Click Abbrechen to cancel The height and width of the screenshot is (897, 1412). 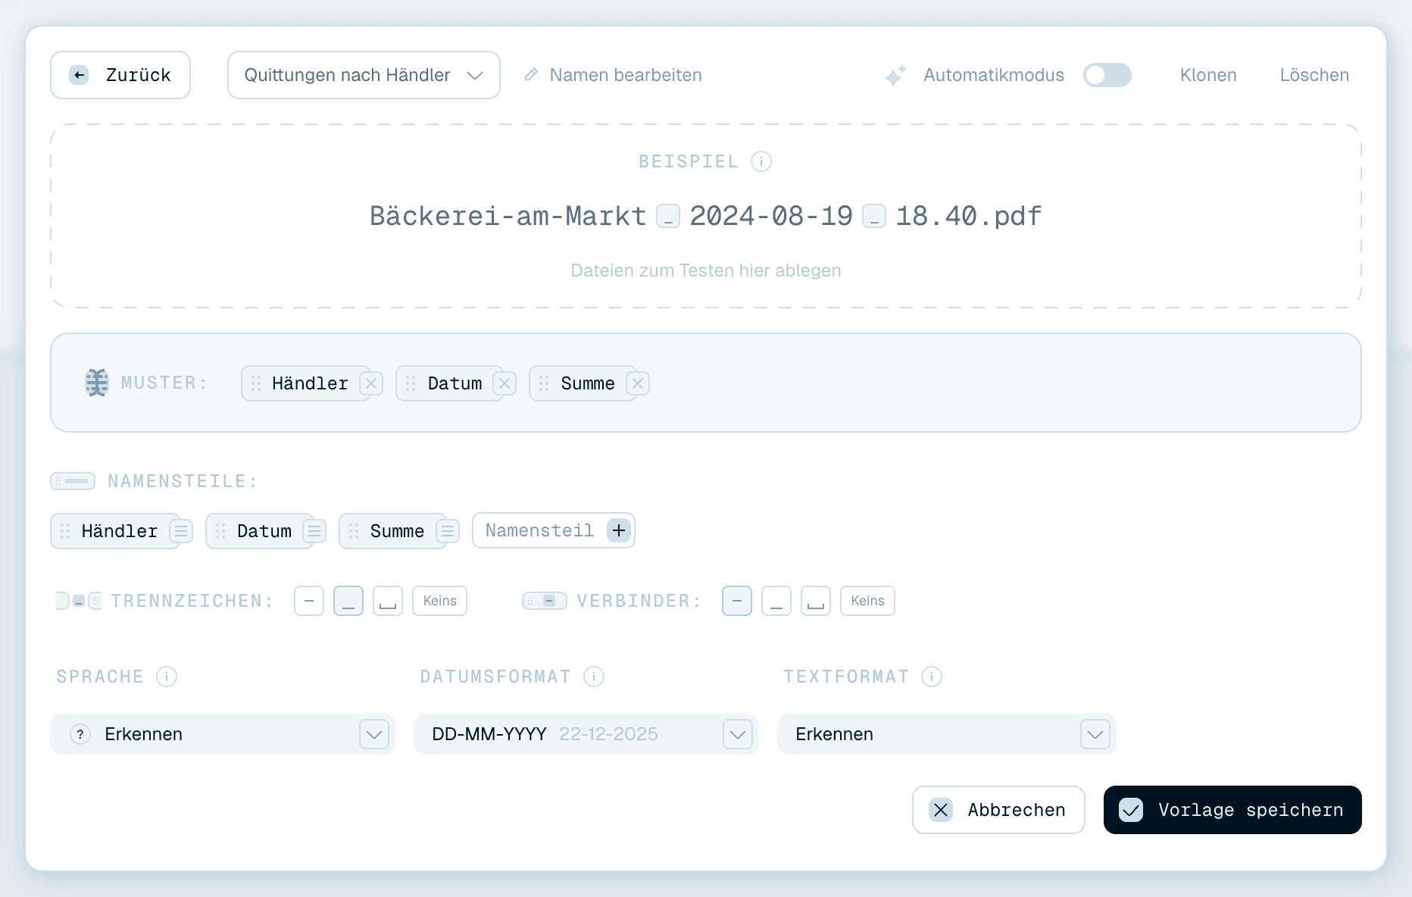click(998, 810)
